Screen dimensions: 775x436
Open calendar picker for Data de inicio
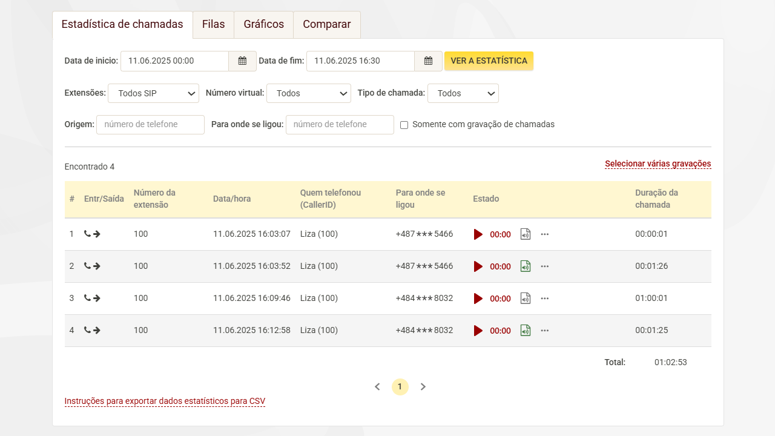point(242,61)
